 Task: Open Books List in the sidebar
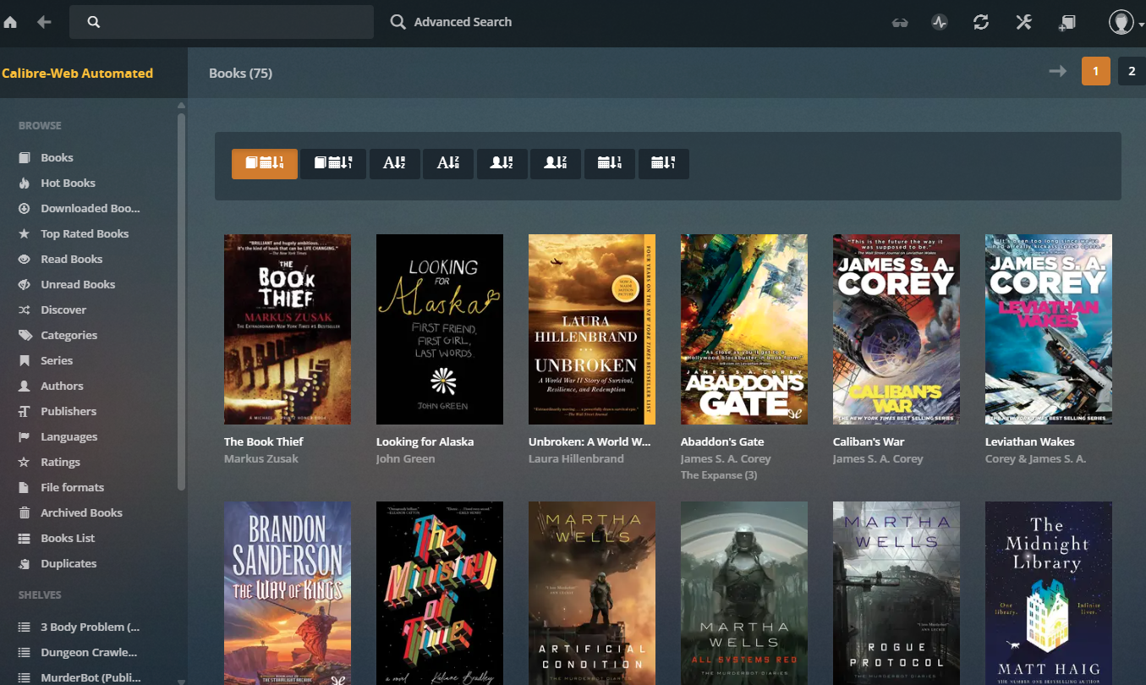tap(68, 538)
